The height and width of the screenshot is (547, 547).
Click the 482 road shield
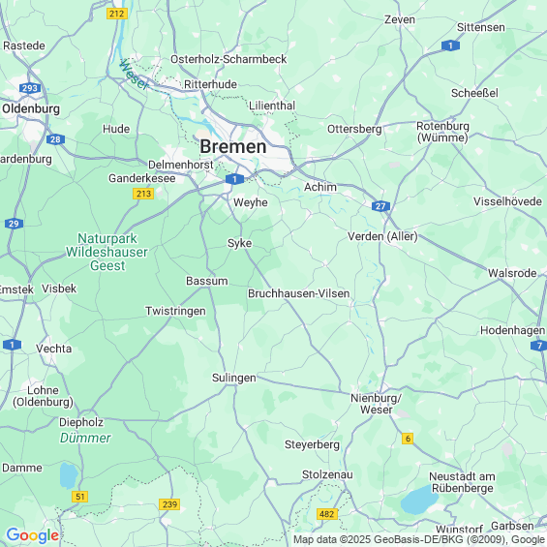coord(327,514)
